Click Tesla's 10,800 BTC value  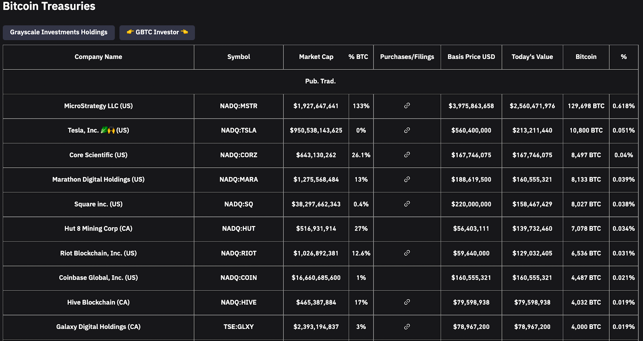pos(586,130)
